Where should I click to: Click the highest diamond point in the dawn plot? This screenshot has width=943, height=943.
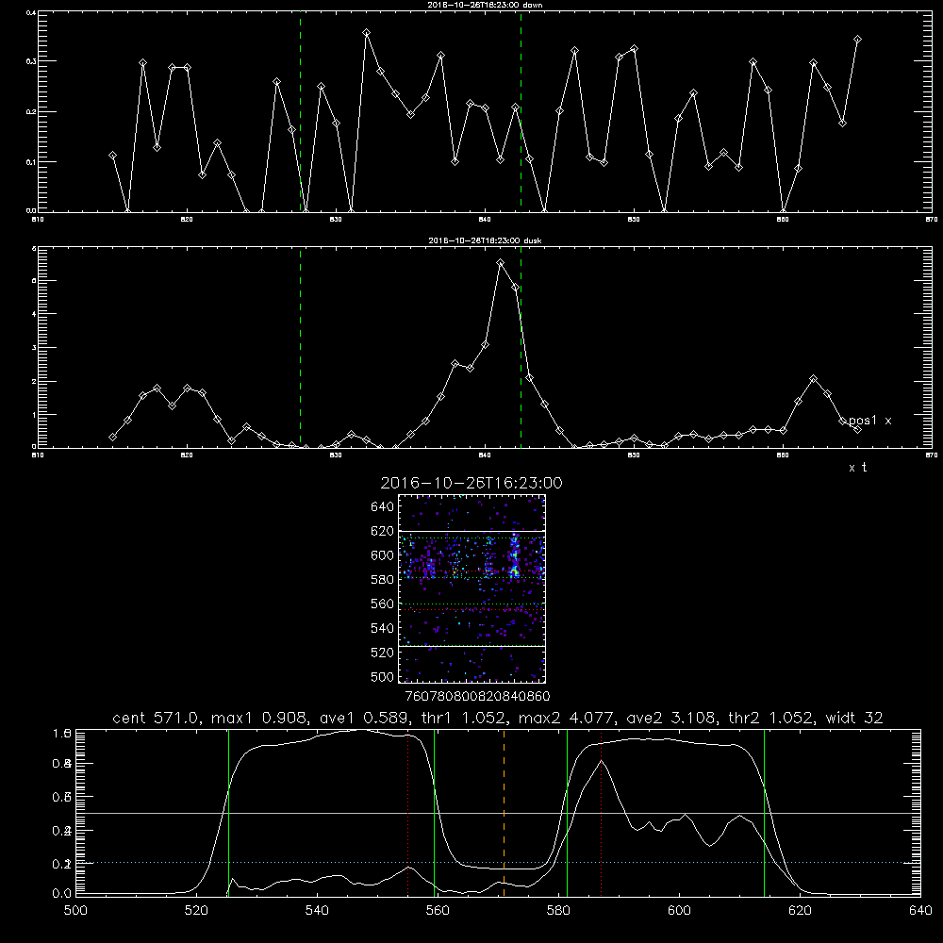pos(366,32)
